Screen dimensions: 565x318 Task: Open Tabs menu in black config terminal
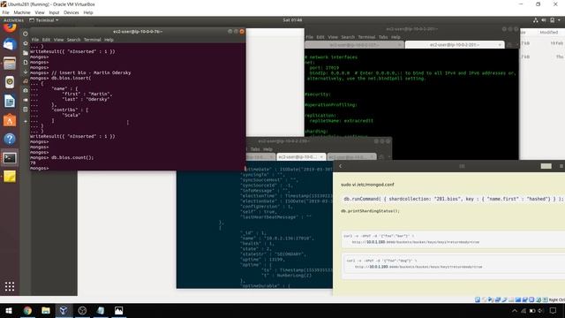[x=383, y=37]
